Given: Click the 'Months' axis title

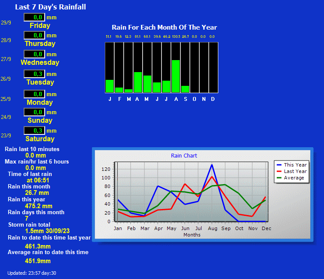Looking at the screenshot, I should coord(192,235).
